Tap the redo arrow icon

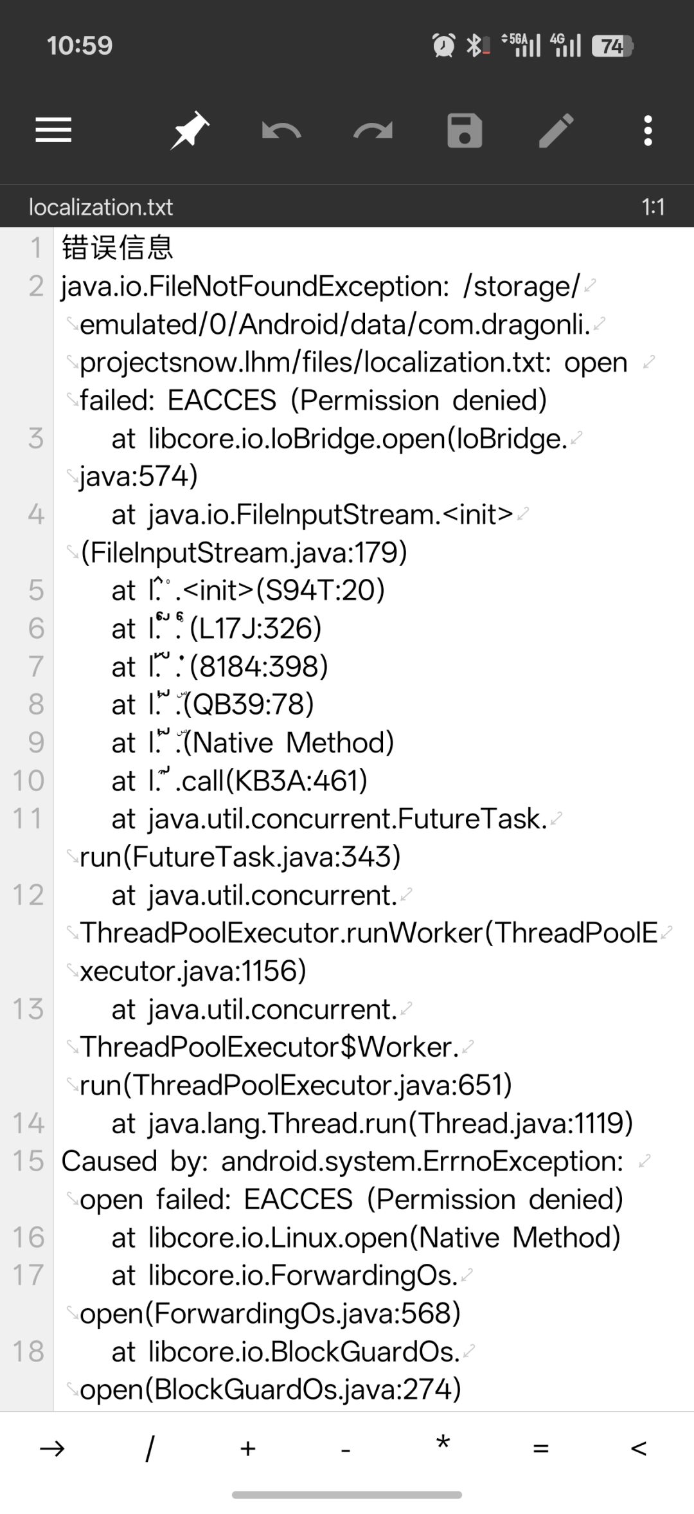coord(373,131)
